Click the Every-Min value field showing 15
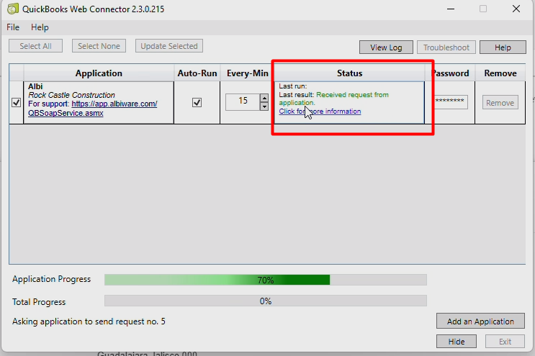The height and width of the screenshot is (356, 535). [243, 102]
